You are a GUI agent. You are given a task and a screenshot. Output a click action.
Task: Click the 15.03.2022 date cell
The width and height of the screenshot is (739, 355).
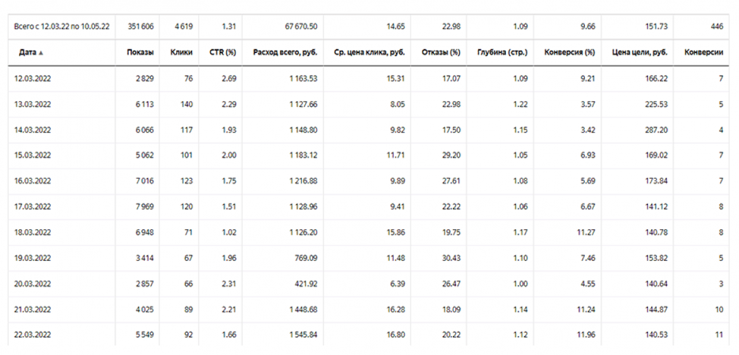pyautogui.click(x=33, y=155)
